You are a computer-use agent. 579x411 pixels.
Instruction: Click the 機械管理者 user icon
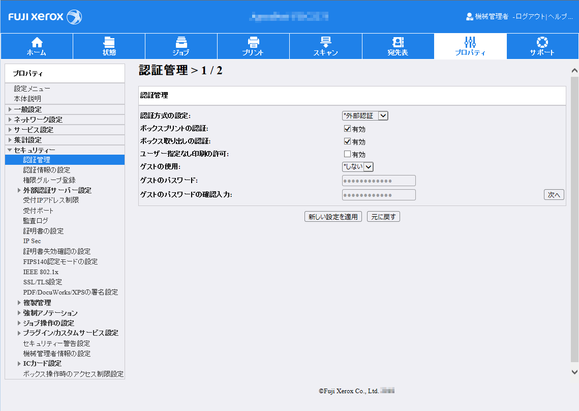point(469,16)
